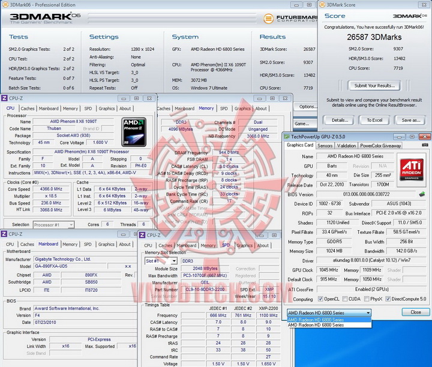Click the CPU-Z icon in the SPD window title

[x=142, y=235]
